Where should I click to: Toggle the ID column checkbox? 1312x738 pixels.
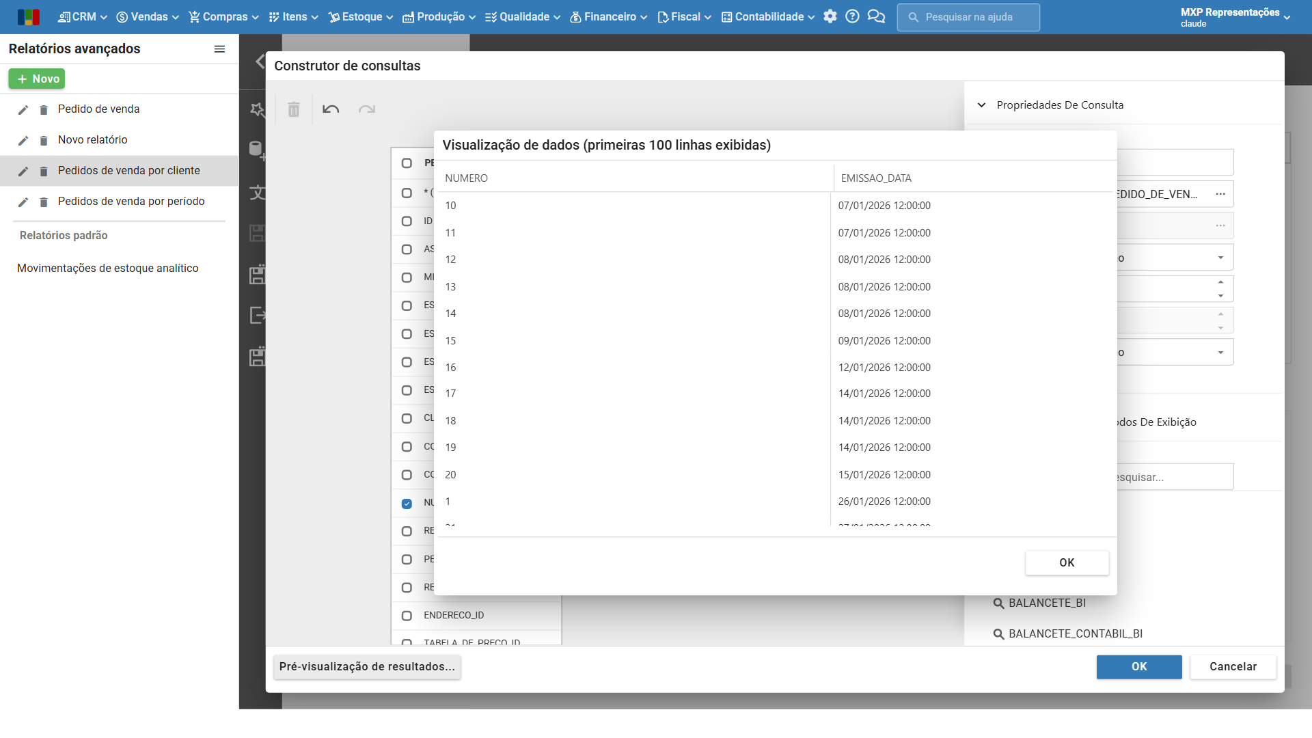pyautogui.click(x=407, y=221)
